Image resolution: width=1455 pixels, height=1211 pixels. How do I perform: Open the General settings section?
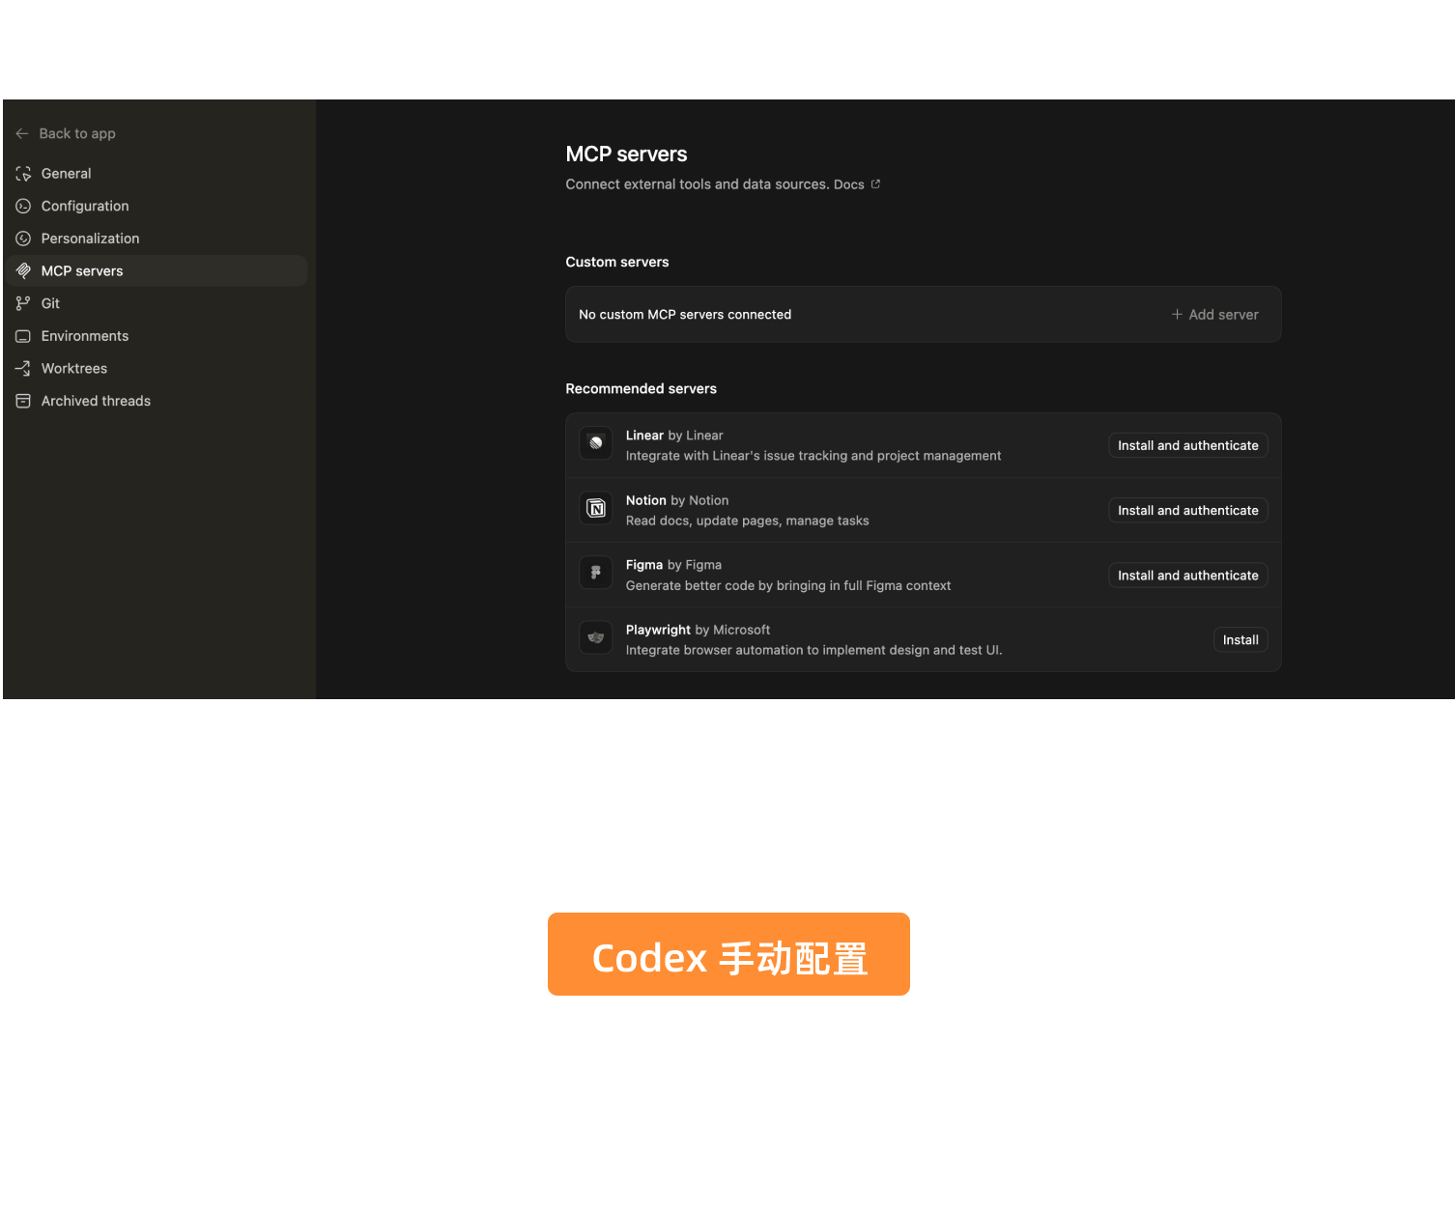coord(157,174)
